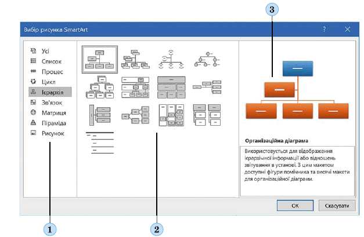Screen dimensions: 364x237
Task: Click the Скасувати button
Action: click(x=337, y=206)
